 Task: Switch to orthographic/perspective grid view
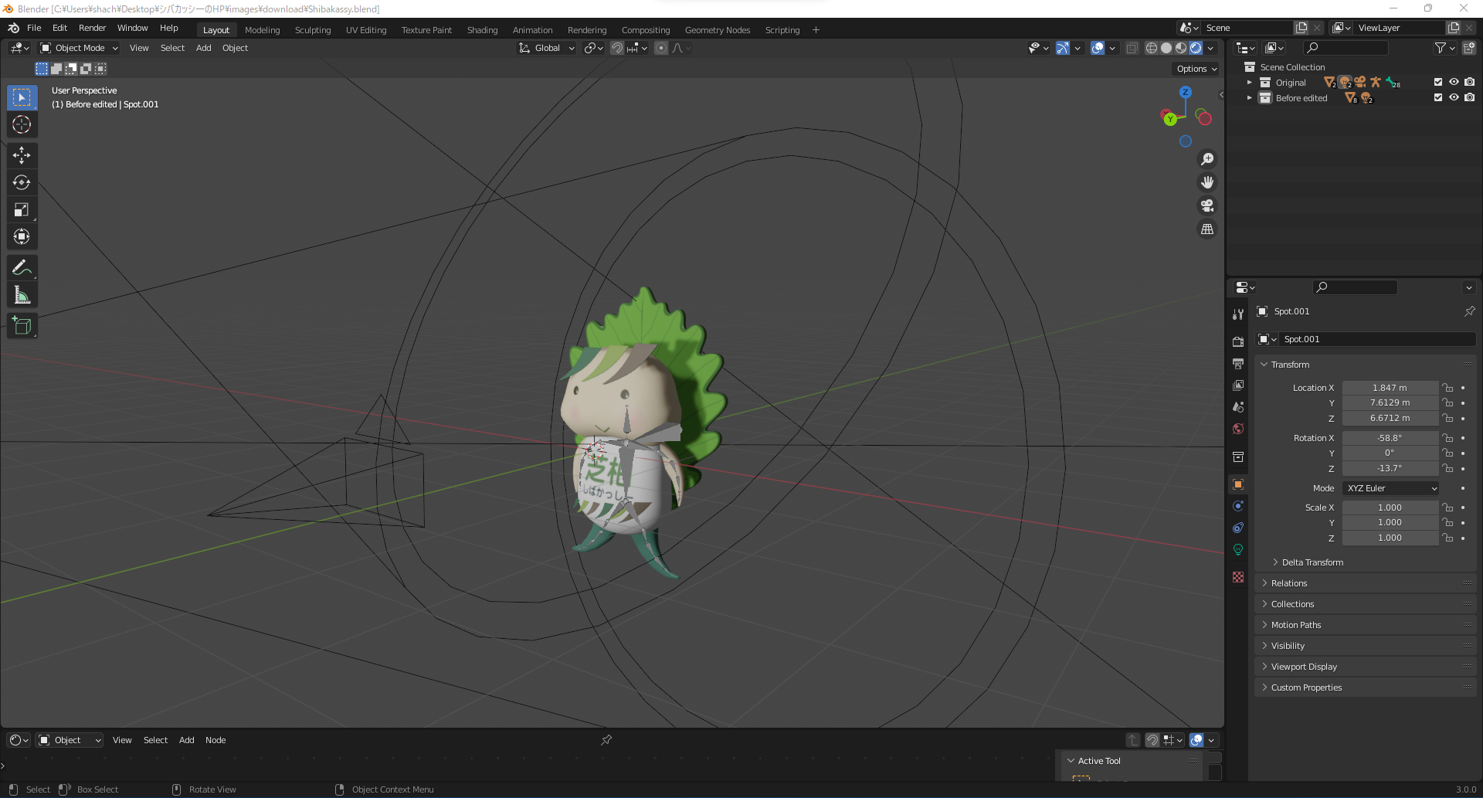click(x=1206, y=229)
